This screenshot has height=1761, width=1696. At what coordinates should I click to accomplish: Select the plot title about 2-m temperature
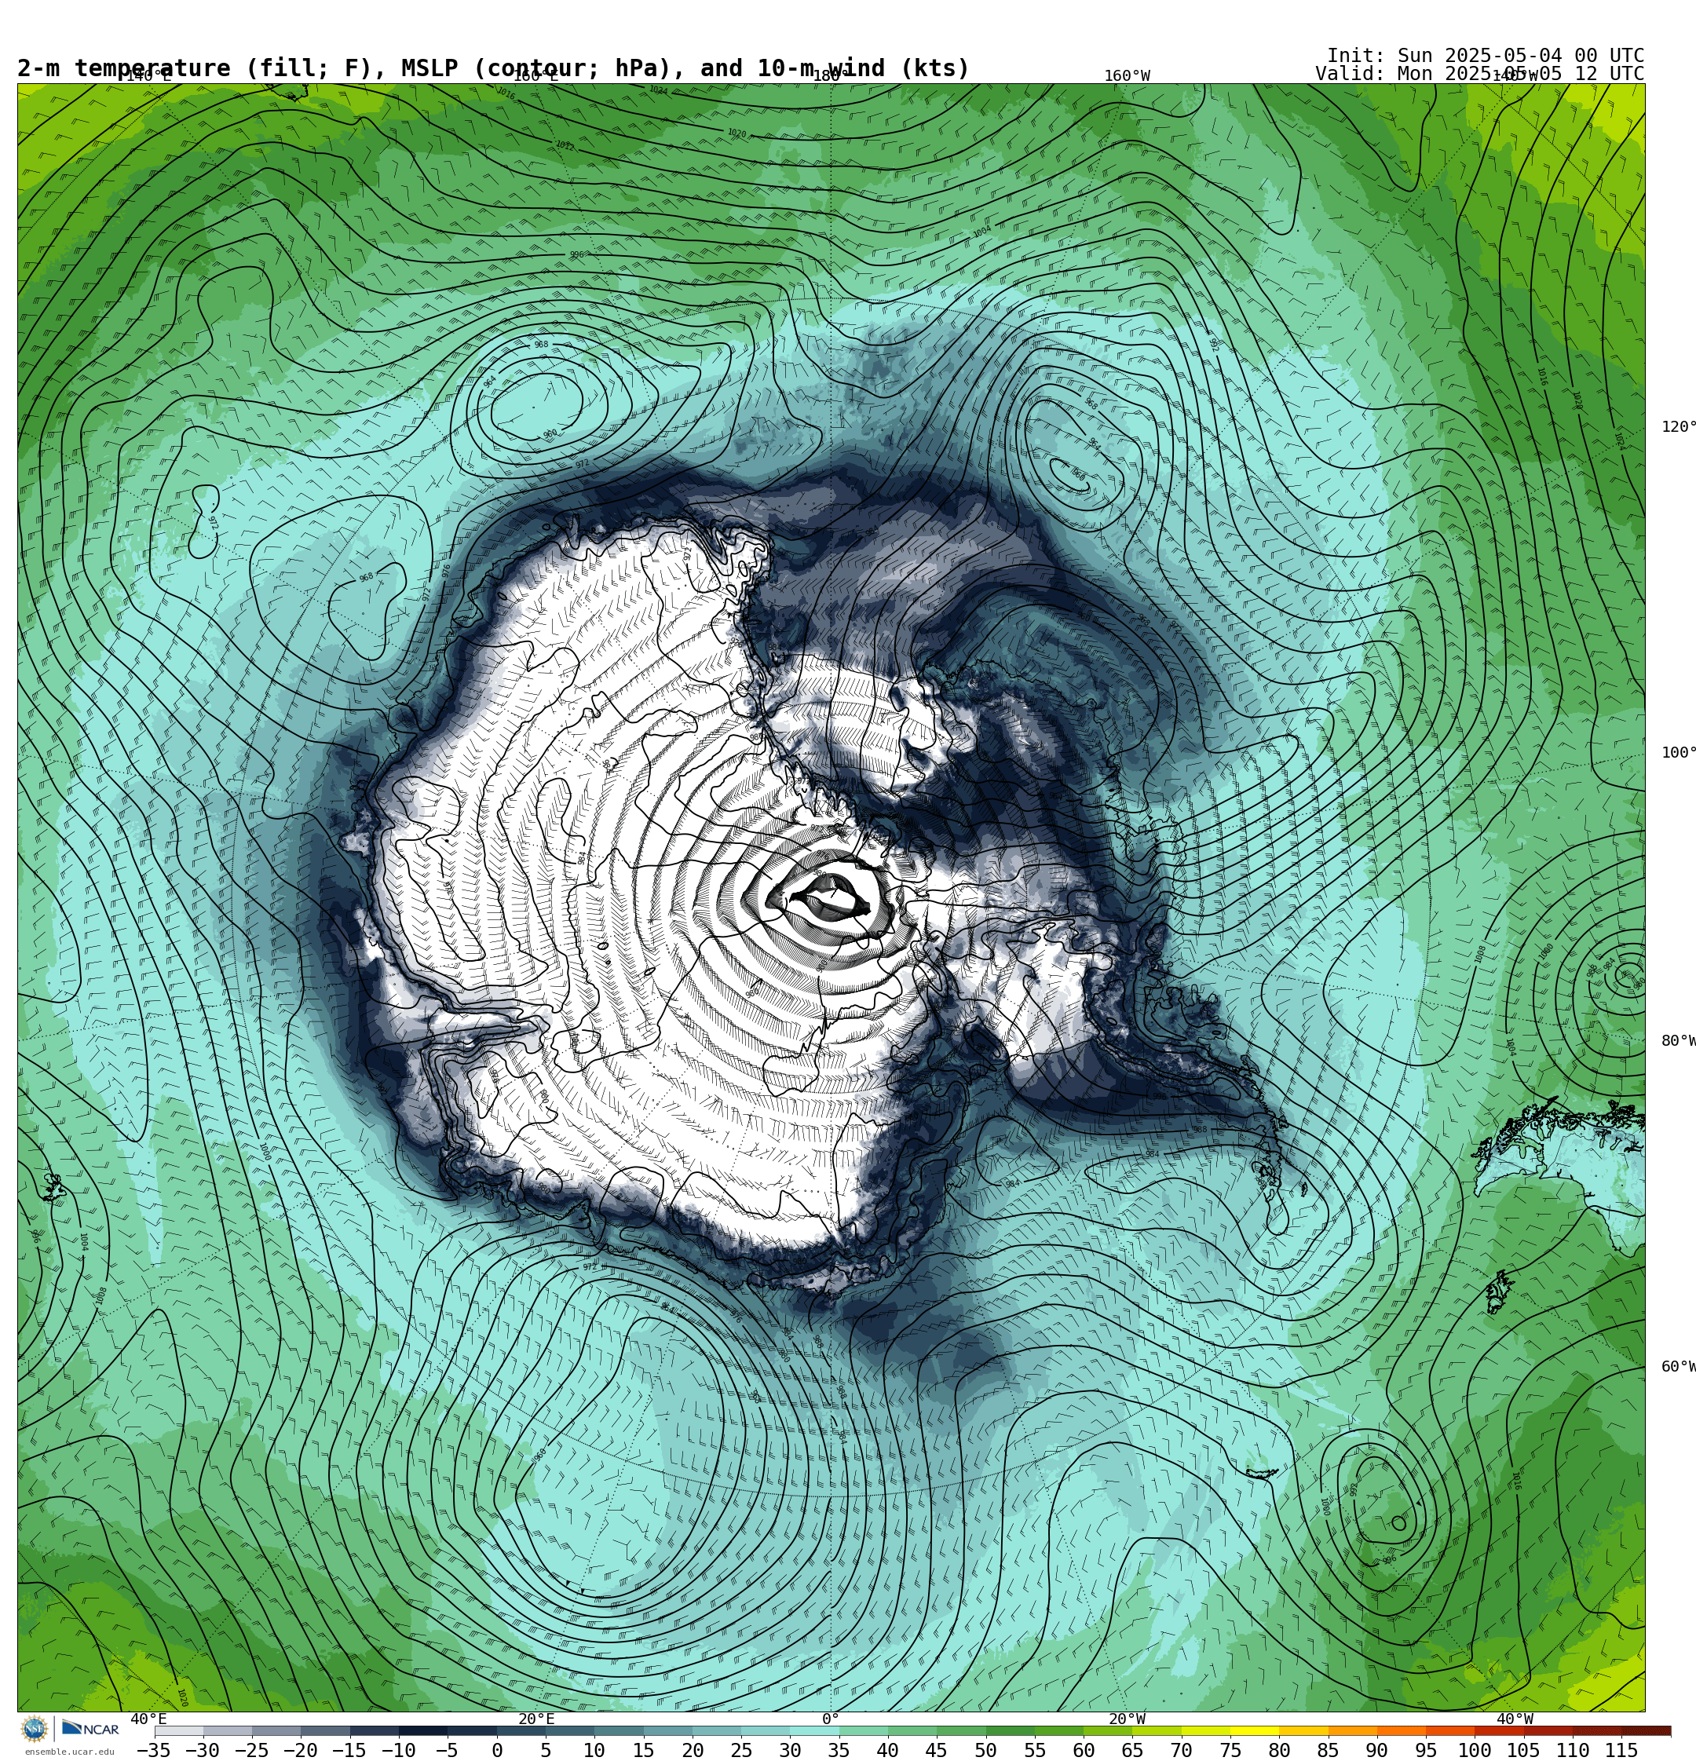click(493, 68)
